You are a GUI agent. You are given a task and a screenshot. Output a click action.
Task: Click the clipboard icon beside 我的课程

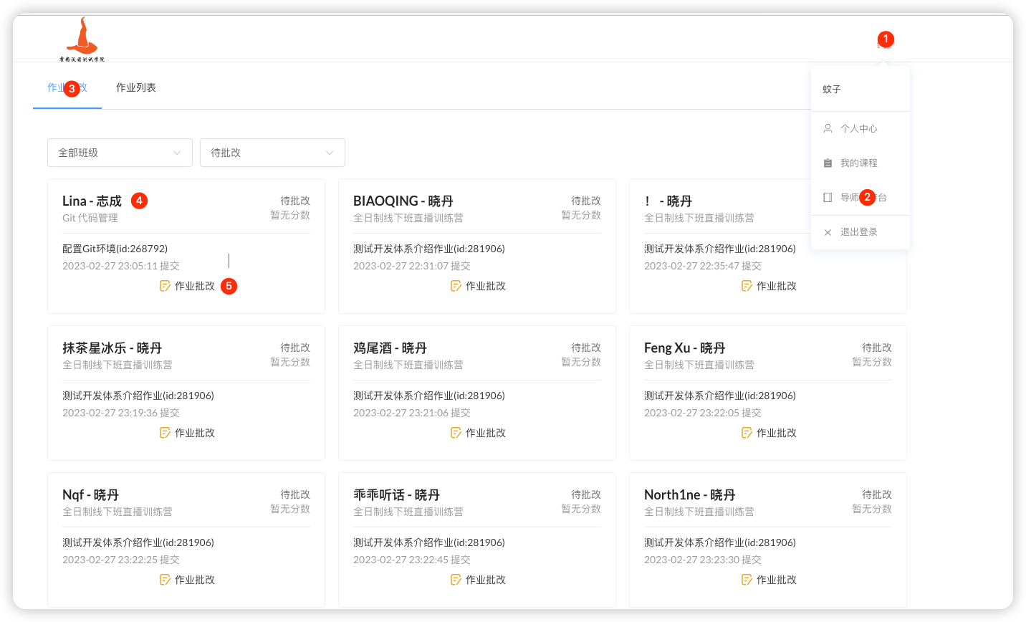pos(828,163)
